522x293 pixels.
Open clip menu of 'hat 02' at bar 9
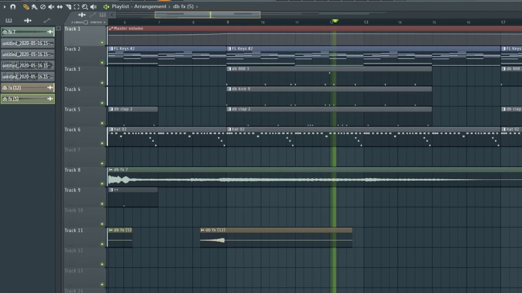point(229,129)
